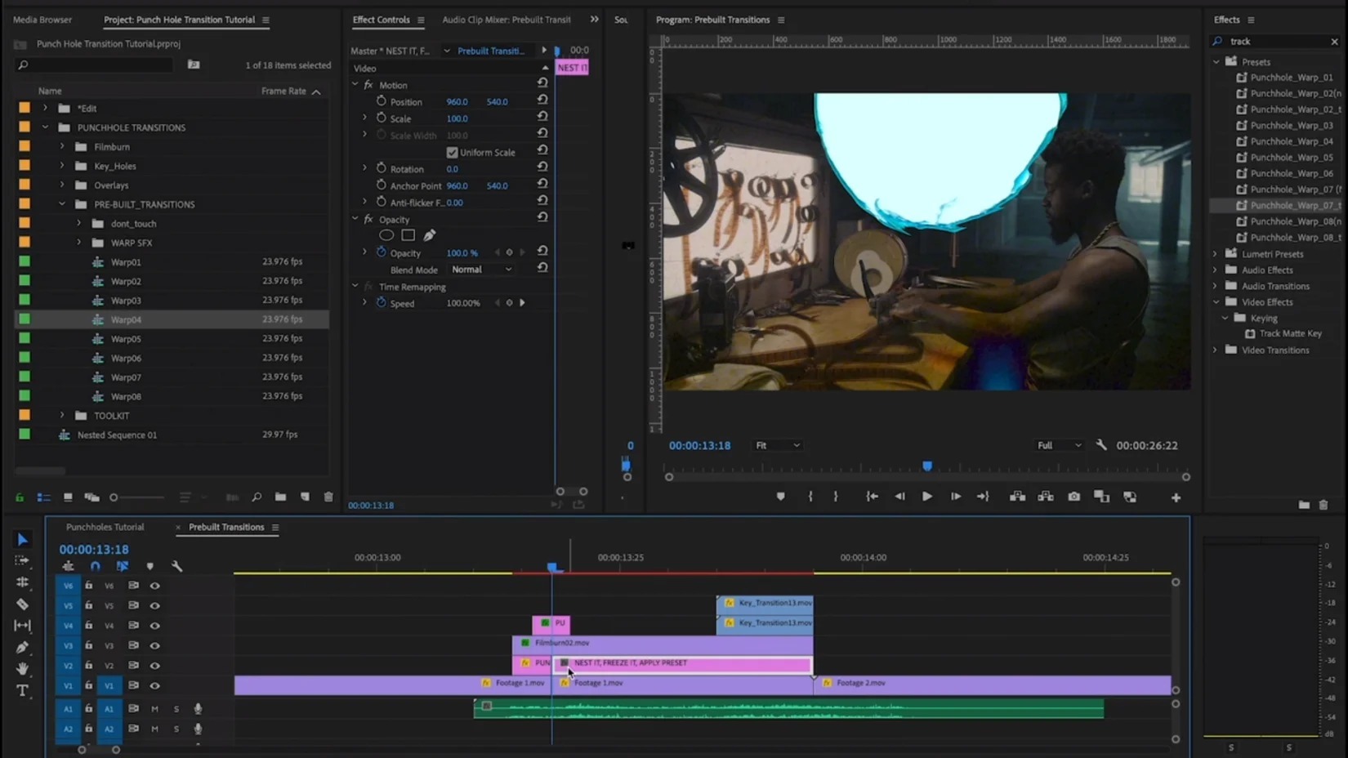Viewport: 1348px width, 758px height.
Task: Select the Hand tool
Action: point(22,669)
